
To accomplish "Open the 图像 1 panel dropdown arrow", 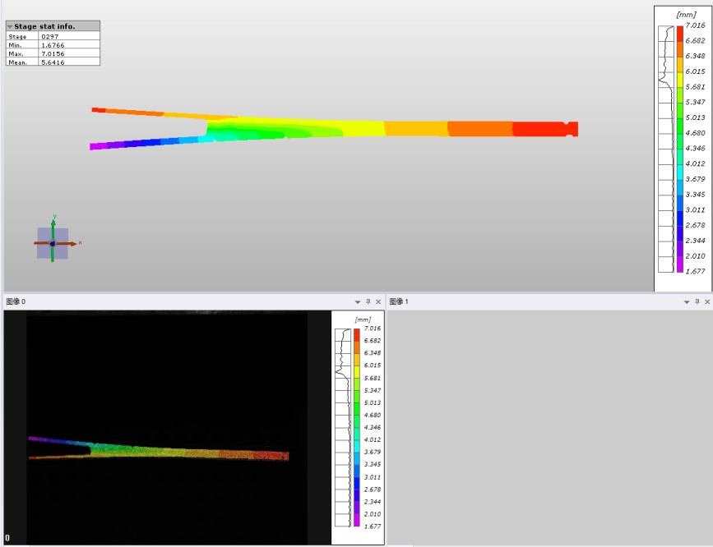I will click(x=687, y=302).
